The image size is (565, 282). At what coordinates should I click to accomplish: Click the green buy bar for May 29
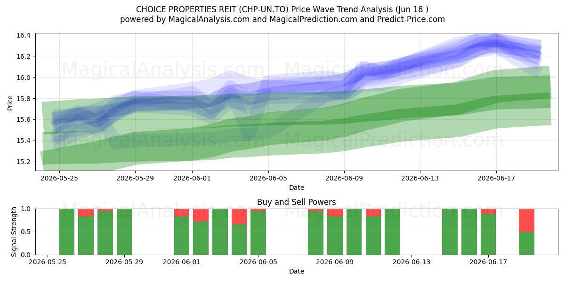point(124,232)
